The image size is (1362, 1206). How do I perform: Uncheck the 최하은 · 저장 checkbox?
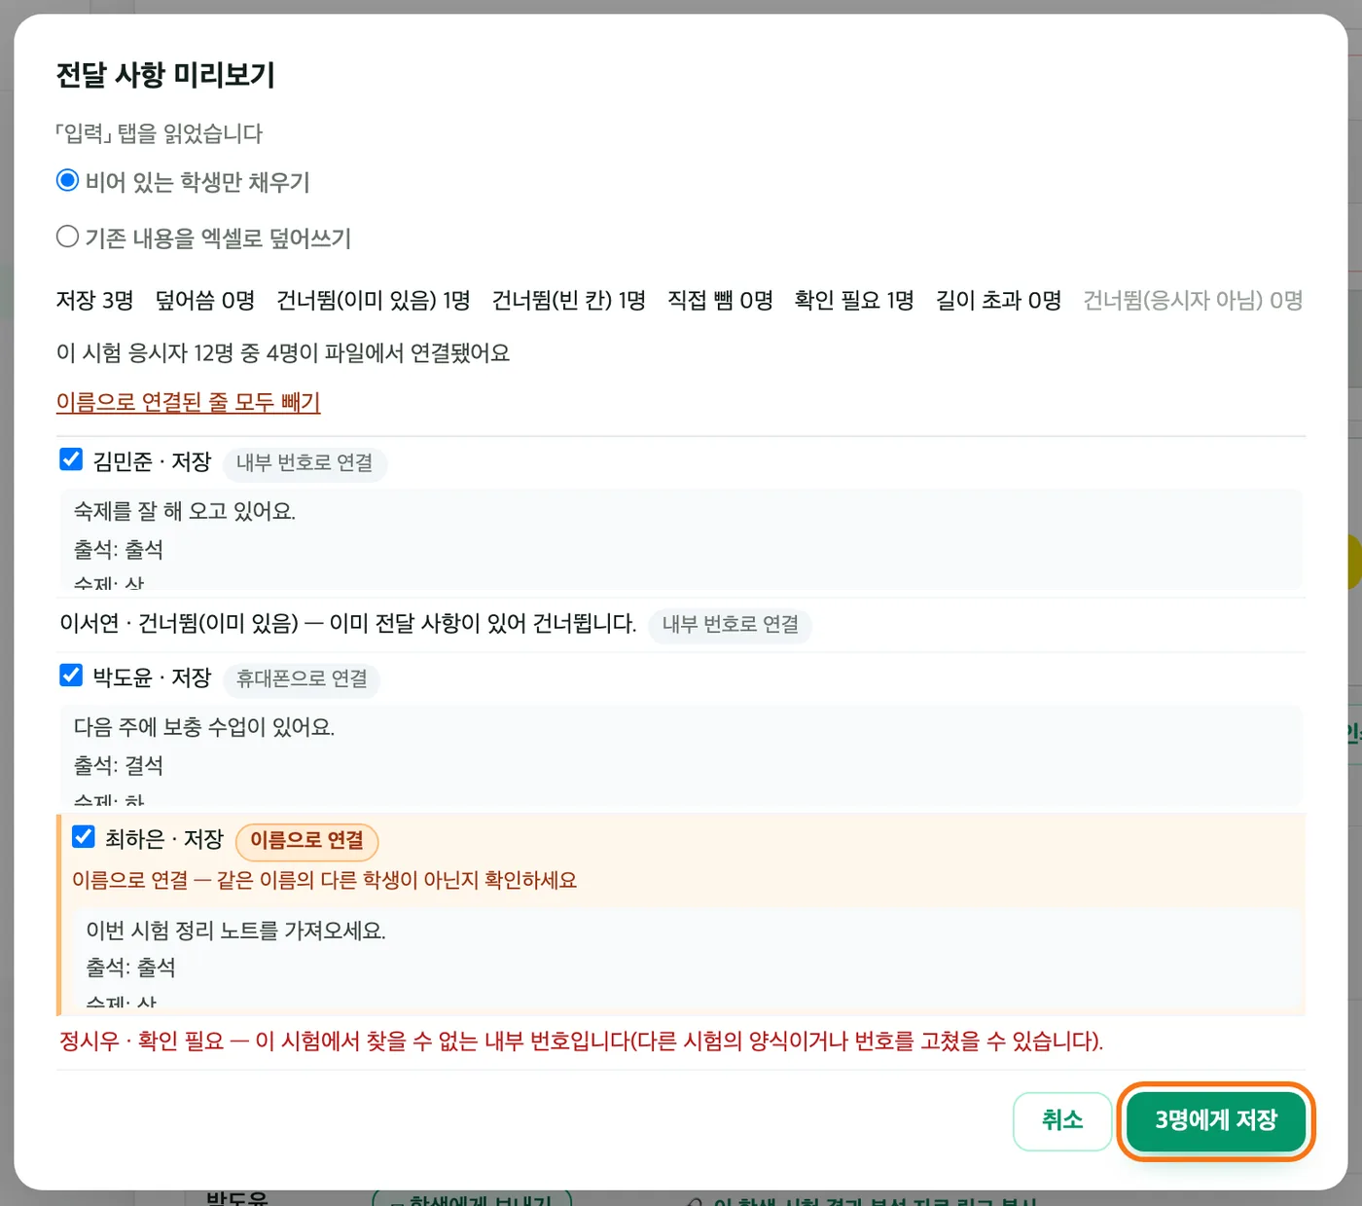[84, 837]
